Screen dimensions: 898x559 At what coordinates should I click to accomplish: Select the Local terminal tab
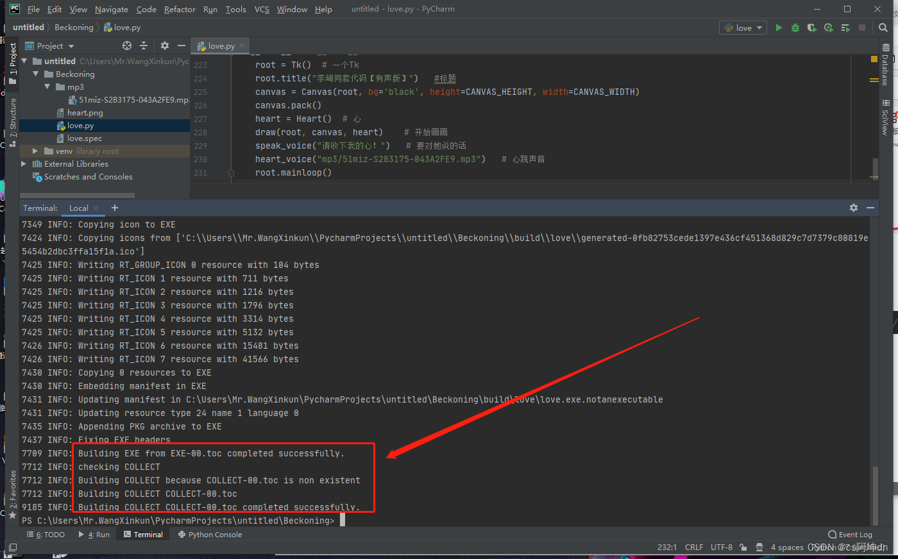click(79, 208)
